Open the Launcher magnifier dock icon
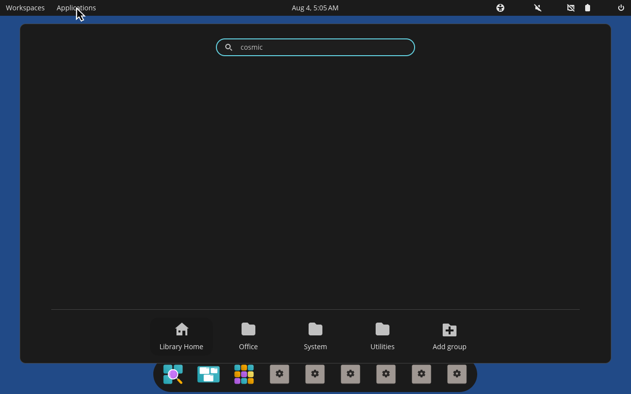The height and width of the screenshot is (394, 631). pos(173,374)
